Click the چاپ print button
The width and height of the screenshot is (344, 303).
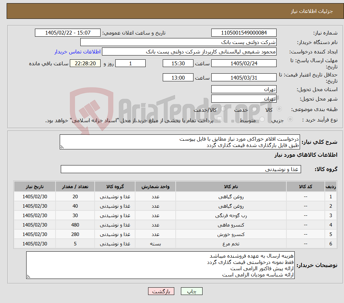pyautogui.click(x=191, y=291)
